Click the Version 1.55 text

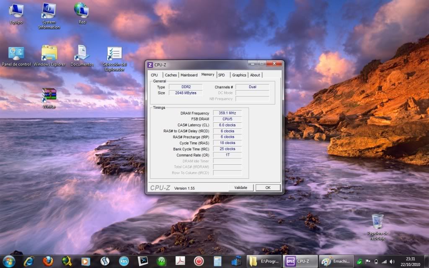tap(184, 188)
